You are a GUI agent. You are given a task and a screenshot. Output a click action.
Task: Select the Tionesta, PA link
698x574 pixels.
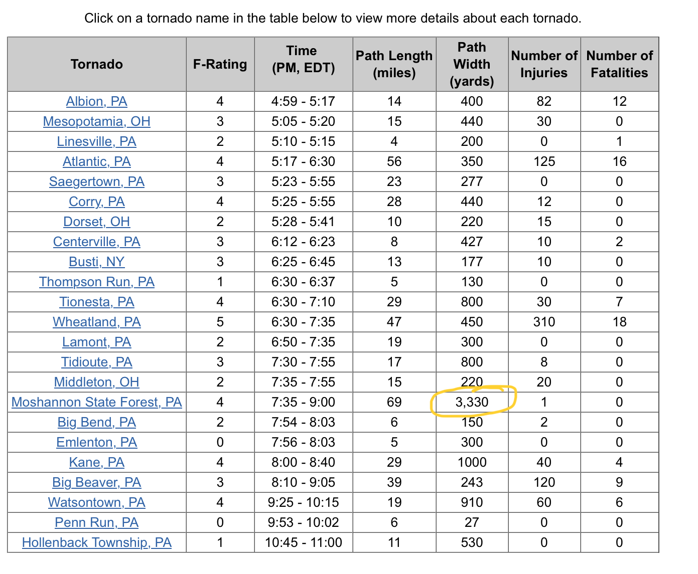[96, 302]
